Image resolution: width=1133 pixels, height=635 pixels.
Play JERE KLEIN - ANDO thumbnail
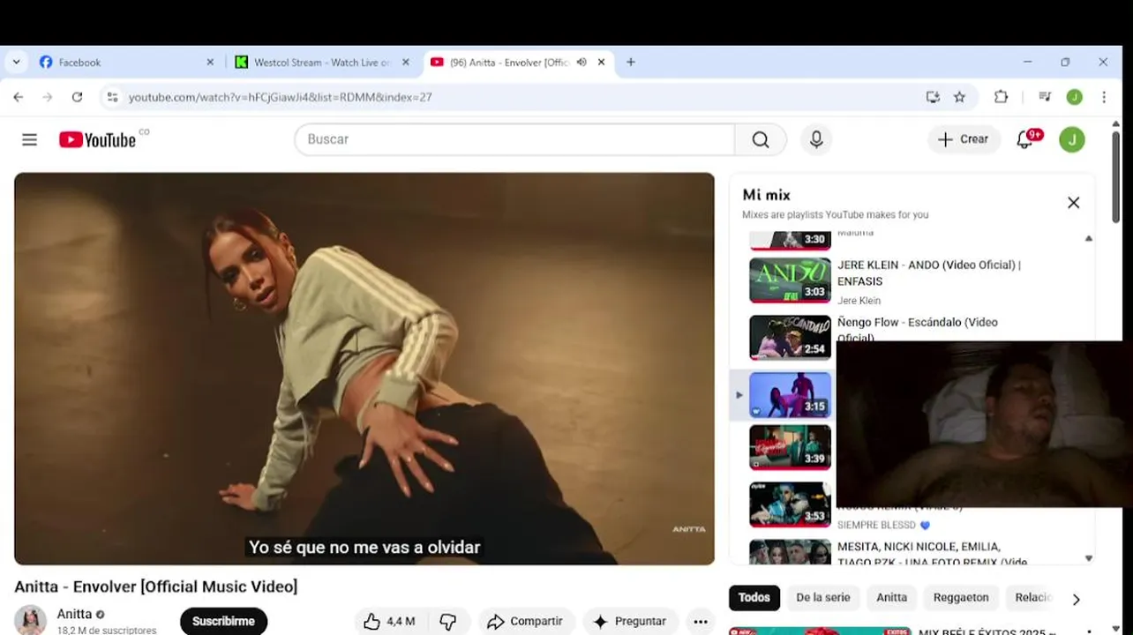[790, 280]
